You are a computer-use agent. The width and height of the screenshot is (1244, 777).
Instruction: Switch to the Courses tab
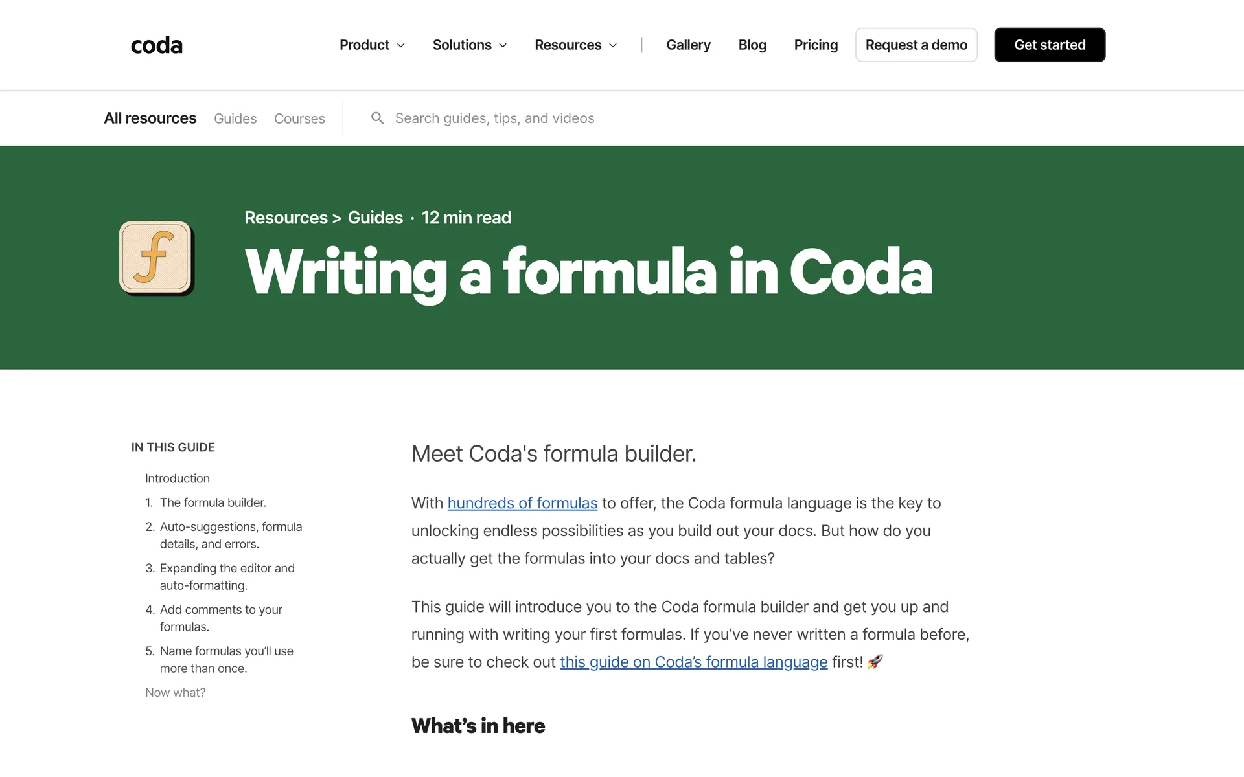click(299, 119)
